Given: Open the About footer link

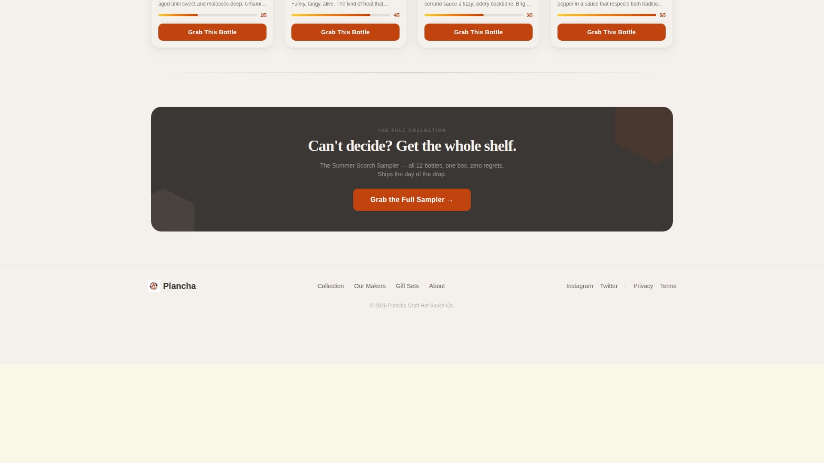Looking at the screenshot, I should coord(437,286).
